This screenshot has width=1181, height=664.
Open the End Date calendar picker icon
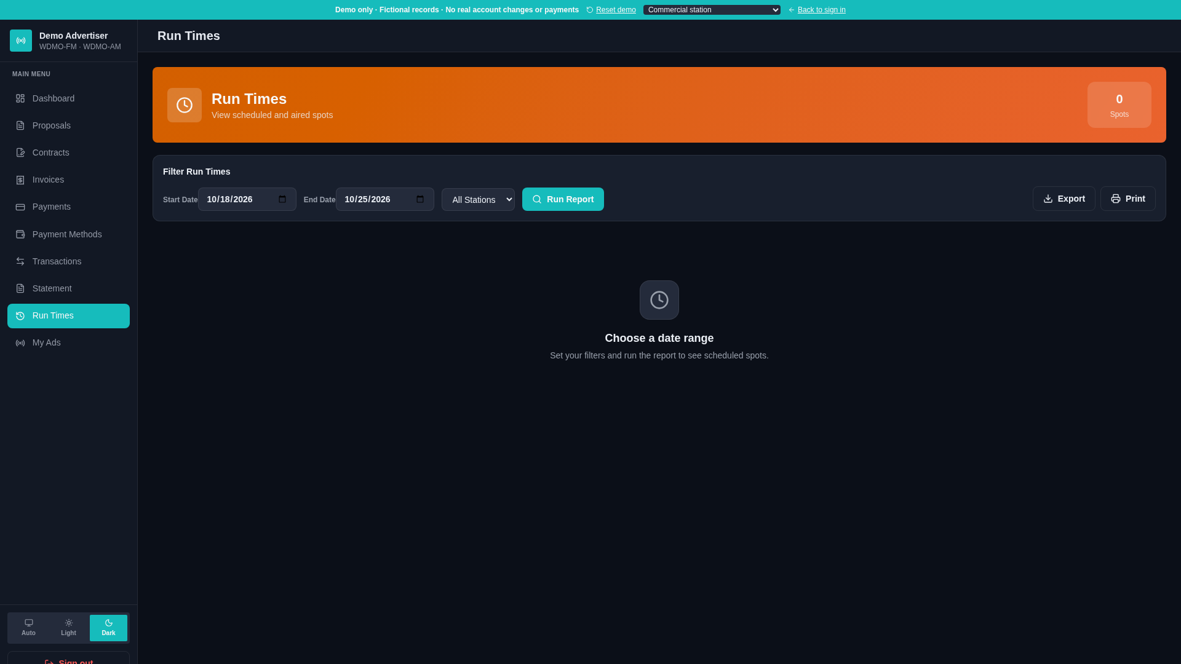tap(420, 199)
